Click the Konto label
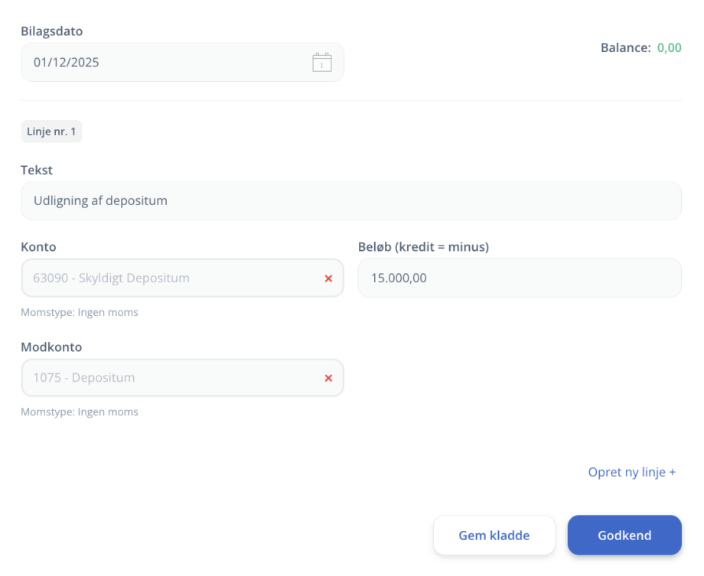 [38, 247]
